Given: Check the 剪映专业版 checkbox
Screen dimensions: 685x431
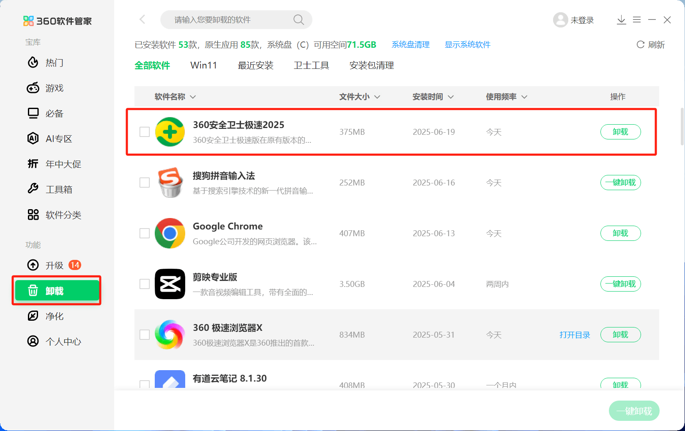Looking at the screenshot, I should click(x=145, y=284).
